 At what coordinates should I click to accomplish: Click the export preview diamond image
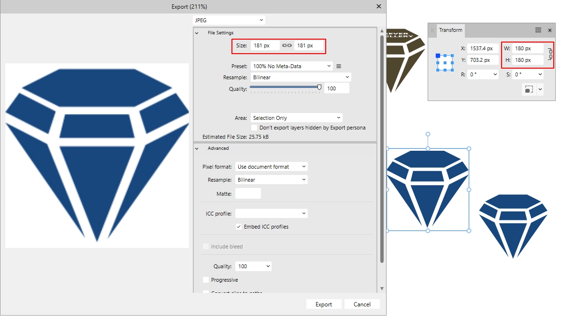click(x=97, y=156)
